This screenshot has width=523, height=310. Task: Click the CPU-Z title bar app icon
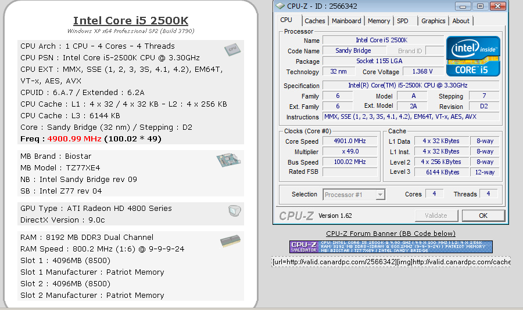click(280, 6)
